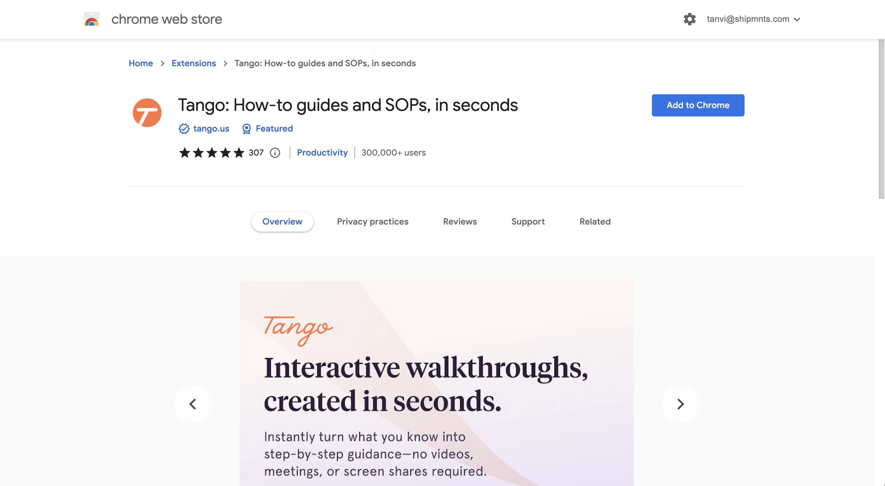This screenshot has height=486, width=885.
Task: Open the Extensions breadcrumb link
Action: (193, 63)
